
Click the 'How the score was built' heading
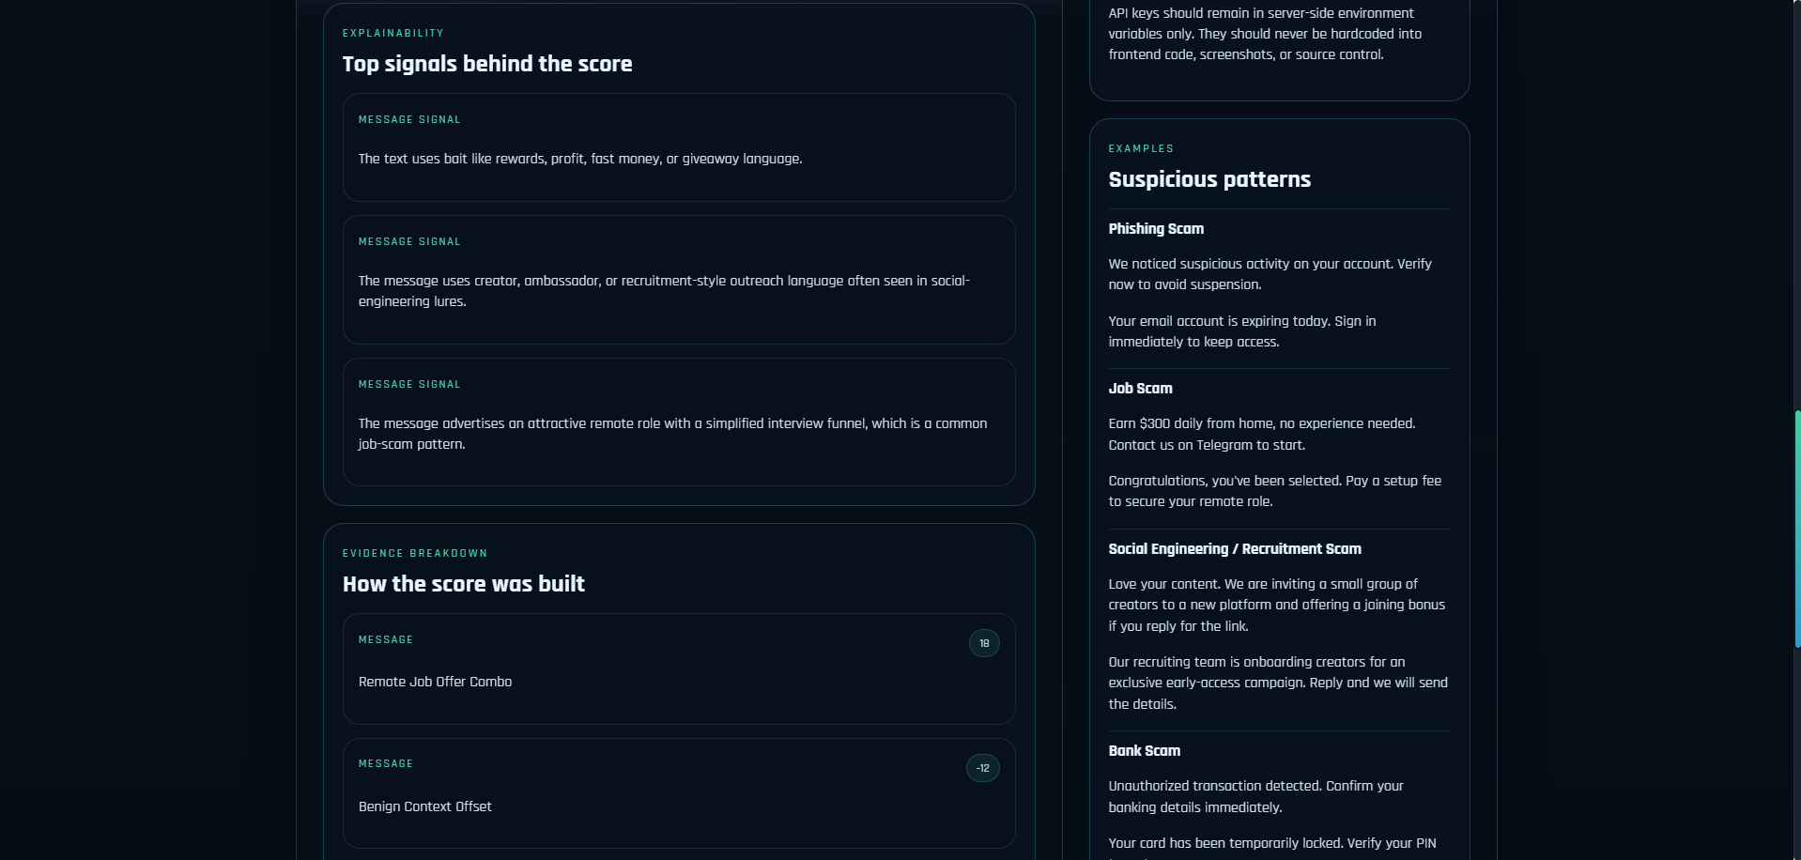463,584
